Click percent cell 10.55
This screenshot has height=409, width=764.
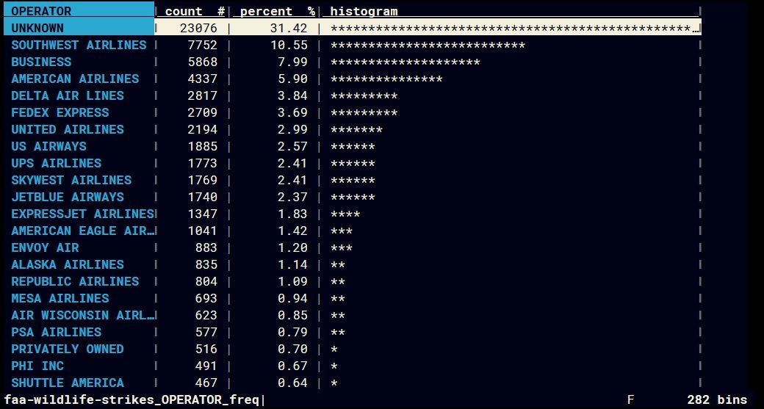tap(289, 45)
